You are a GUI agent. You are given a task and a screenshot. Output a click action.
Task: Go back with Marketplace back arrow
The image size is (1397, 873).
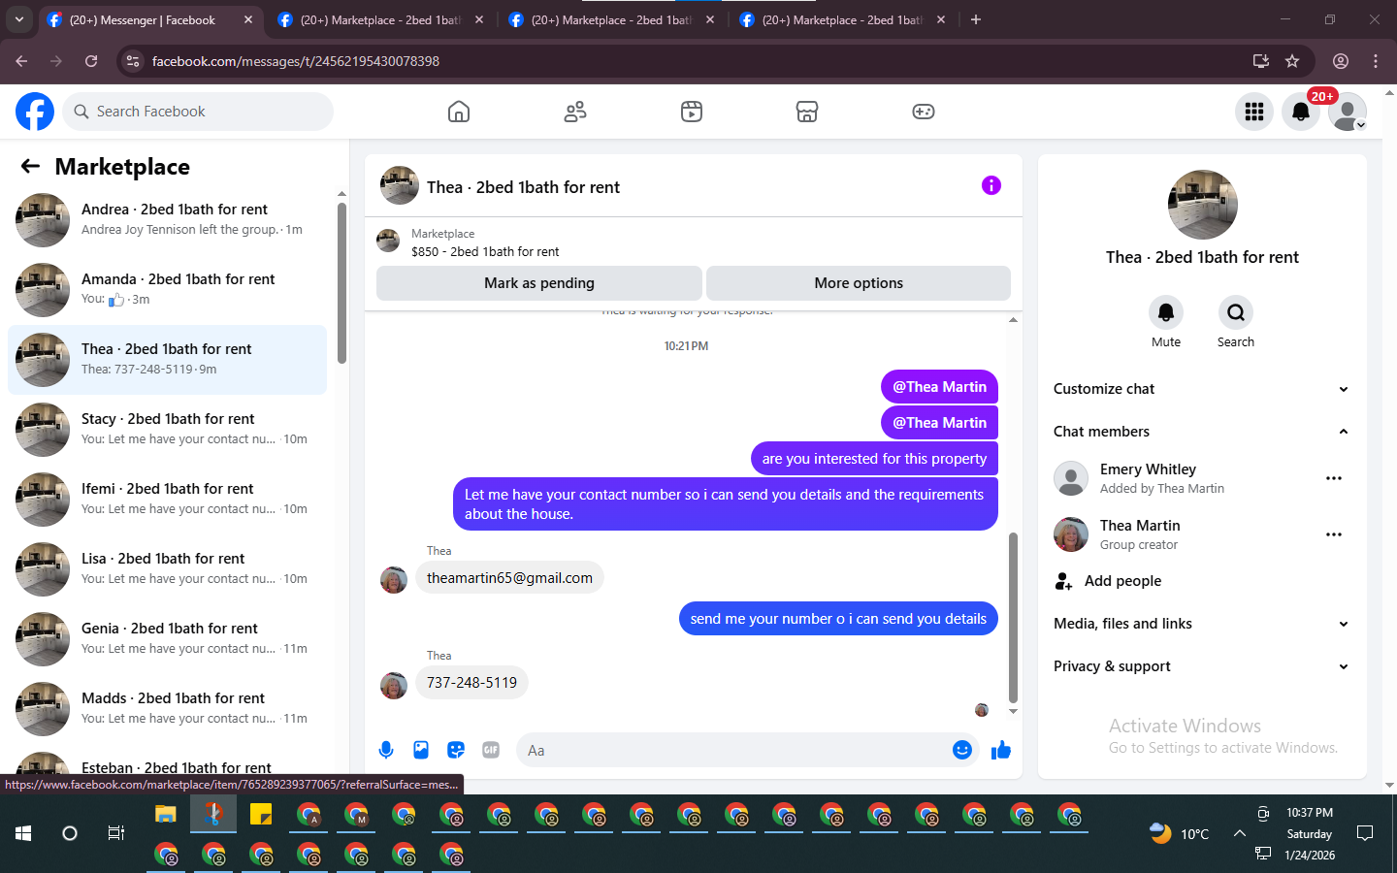(30, 166)
